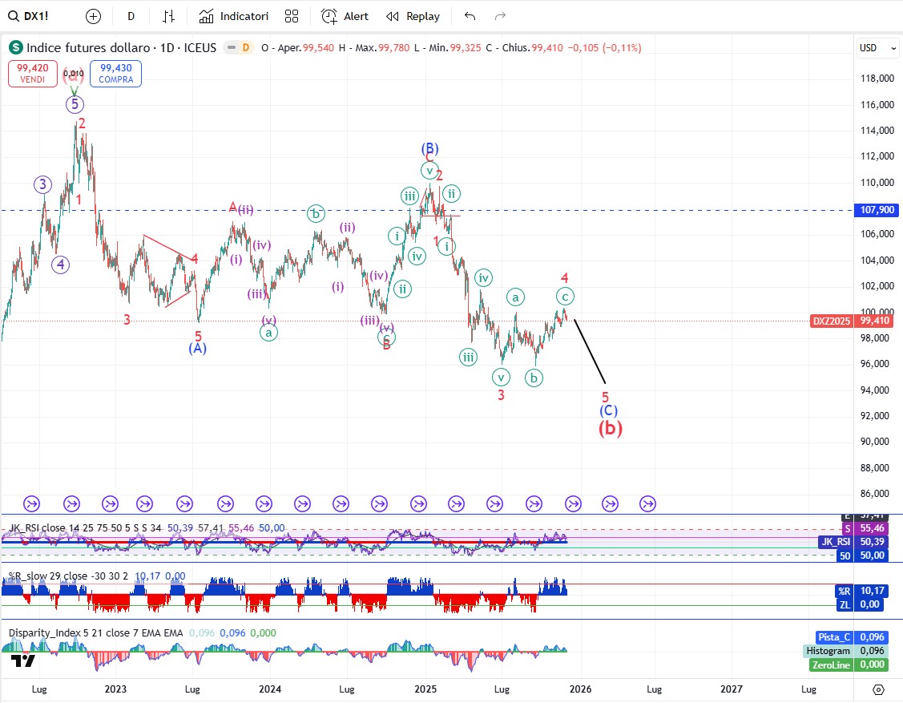
Task: Create a new Alert
Action: [x=345, y=16]
